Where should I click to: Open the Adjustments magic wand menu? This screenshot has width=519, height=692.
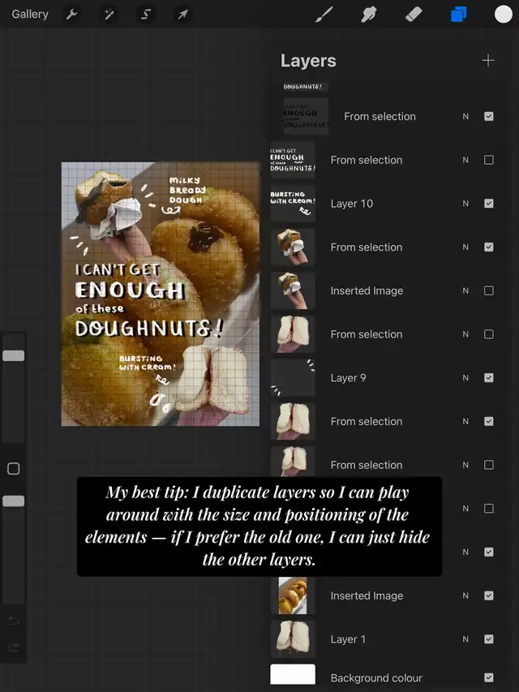[x=109, y=15]
